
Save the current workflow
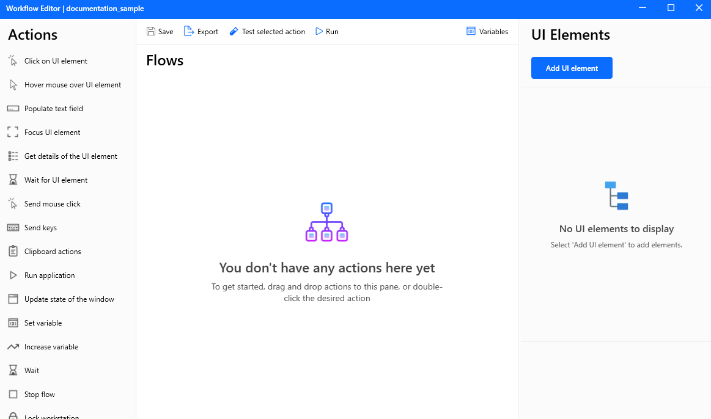coord(160,31)
